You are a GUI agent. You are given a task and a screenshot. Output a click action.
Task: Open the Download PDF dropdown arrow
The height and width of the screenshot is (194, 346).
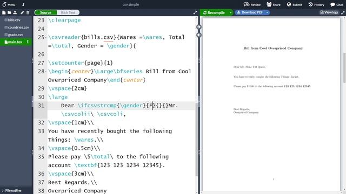[267, 12]
